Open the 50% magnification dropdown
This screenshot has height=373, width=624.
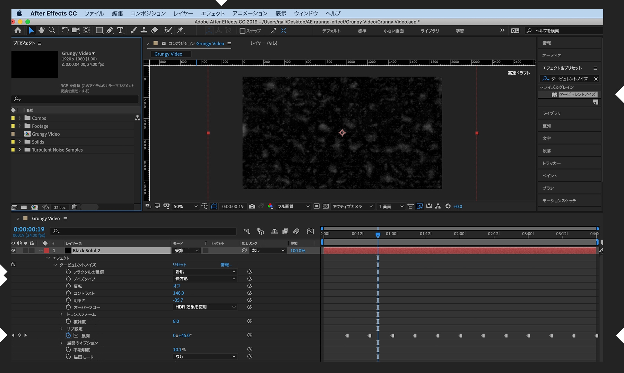pos(185,206)
